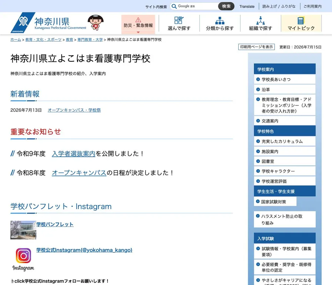Open 学校キャラクター sidebar item
Viewport: 332px width, 285px height.
tap(285, 171)
